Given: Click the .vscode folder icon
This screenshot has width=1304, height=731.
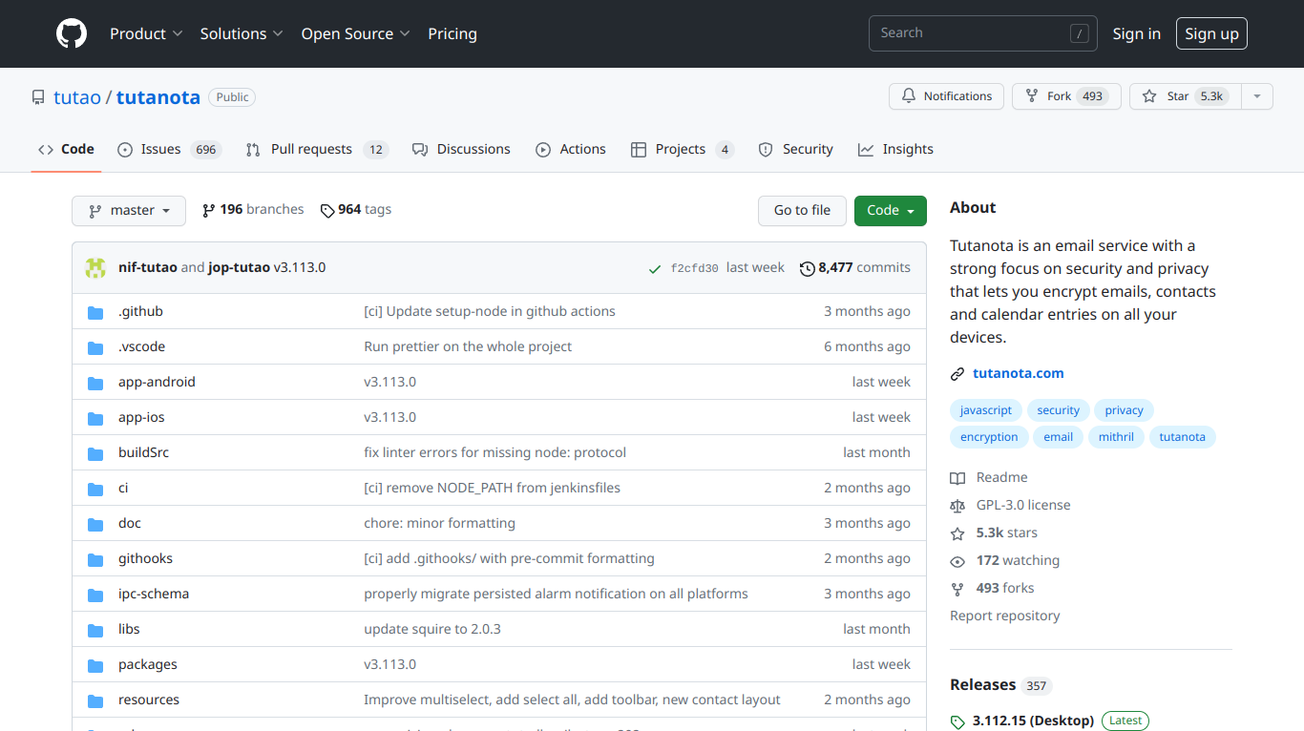Looking at the screenshot, I should pos(95,347).
